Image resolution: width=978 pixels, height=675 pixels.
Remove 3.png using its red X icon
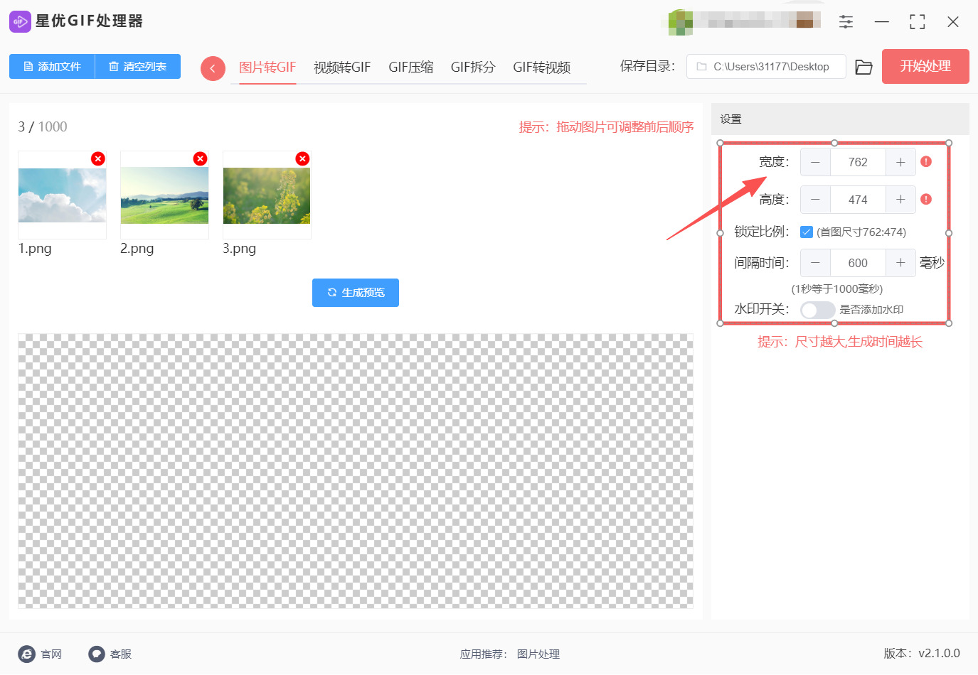[303, 158]
